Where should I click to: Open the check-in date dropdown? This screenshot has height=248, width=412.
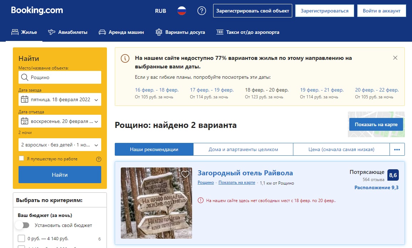pyautogui.click(x=60, y=99)
